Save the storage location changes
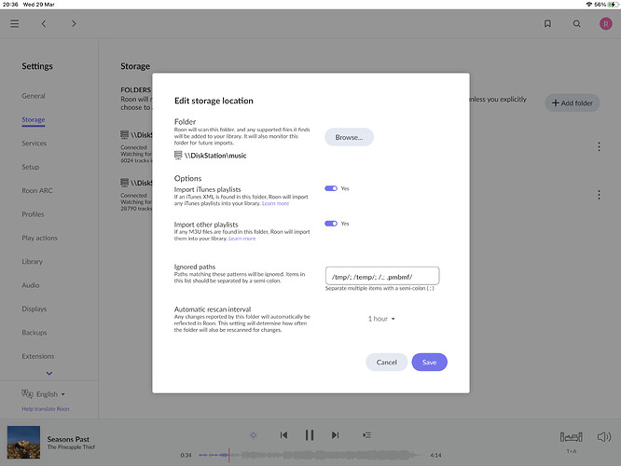The width and height of the screenshot is (621, 466). [x=429, y=362]
